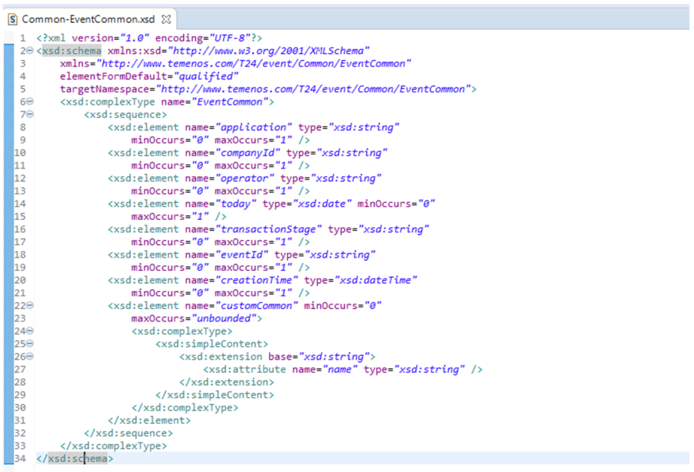Click line number 1 in the gutter
The height and width of the screenshot is (472, 694).
(22, 38)
